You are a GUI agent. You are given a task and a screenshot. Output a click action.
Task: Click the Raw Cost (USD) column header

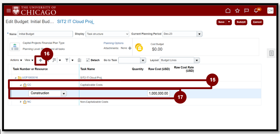(159, 69)
